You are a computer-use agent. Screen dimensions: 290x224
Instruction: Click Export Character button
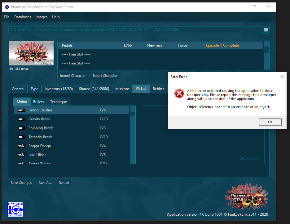[x=105, y=76]
